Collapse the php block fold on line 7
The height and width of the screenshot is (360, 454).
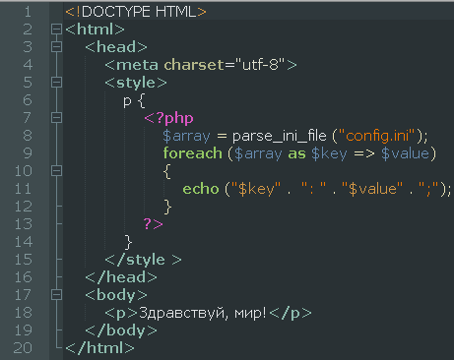(56, 118)
